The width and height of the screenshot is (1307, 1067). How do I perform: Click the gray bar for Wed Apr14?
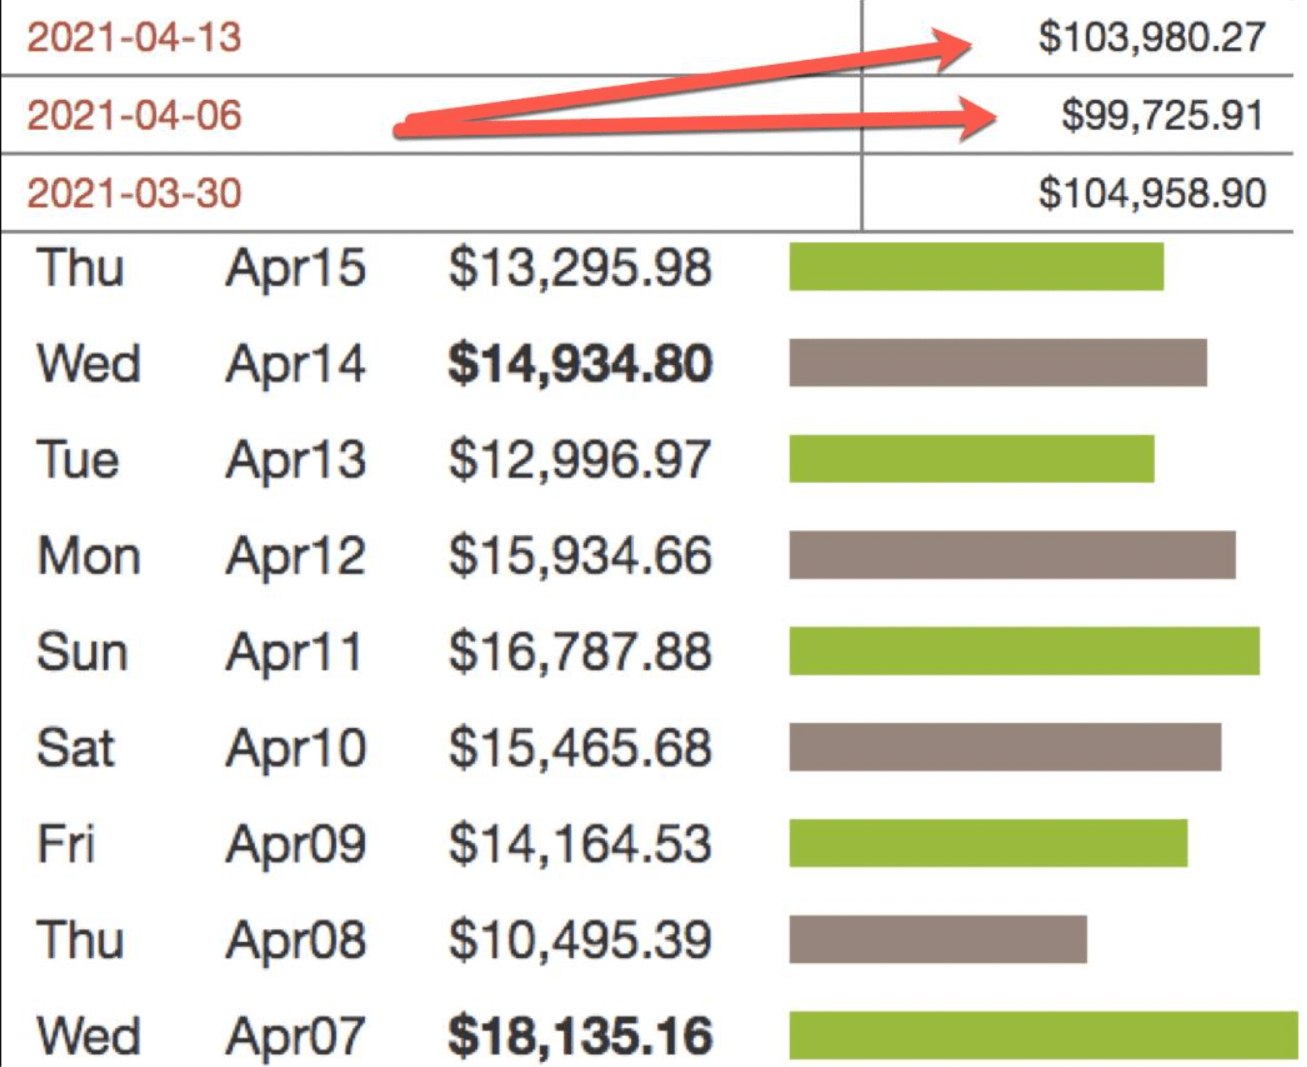click(998, 363)
